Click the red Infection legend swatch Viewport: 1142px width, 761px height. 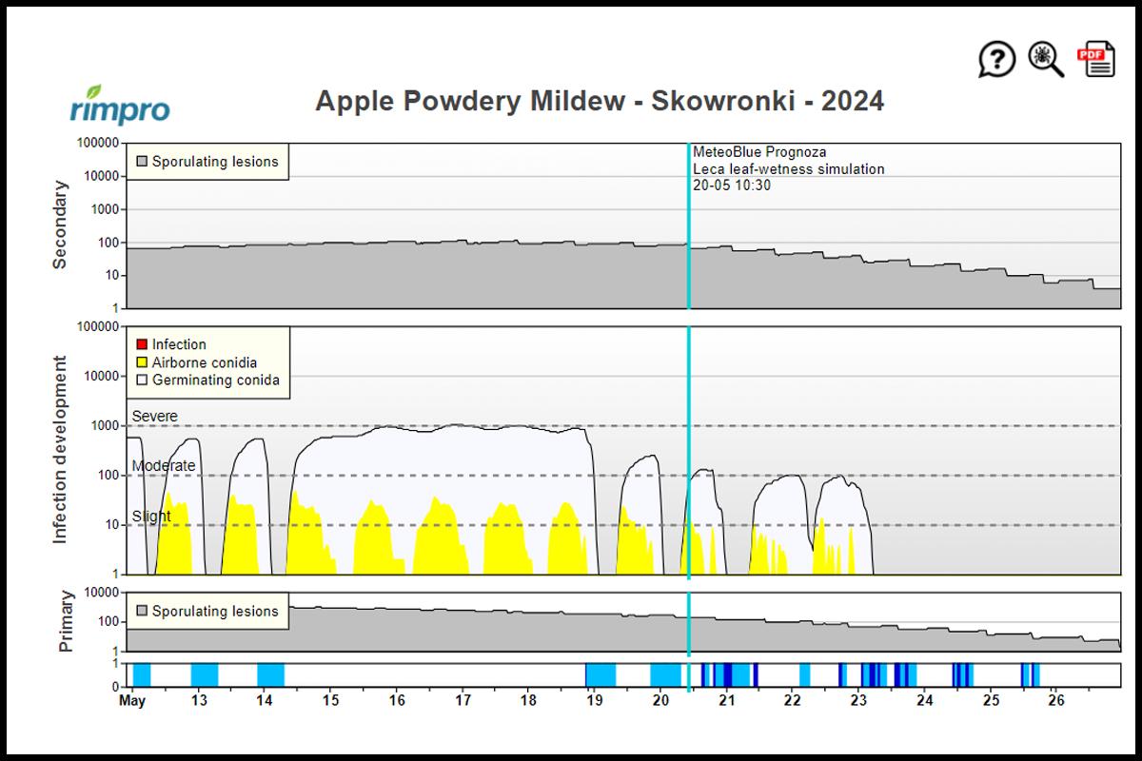(142, 344)
